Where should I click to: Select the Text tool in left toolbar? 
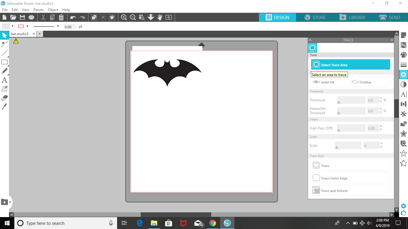pyautogui.click(x=4, y=80)
